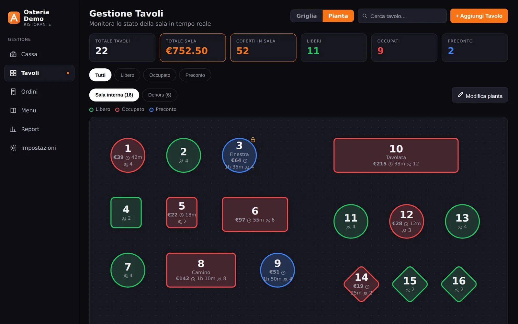The height and width of the screenshot is (324, 518).
Task: Select the Pianta view toggle
Action: pyautogui.click(x=338, y=16)
